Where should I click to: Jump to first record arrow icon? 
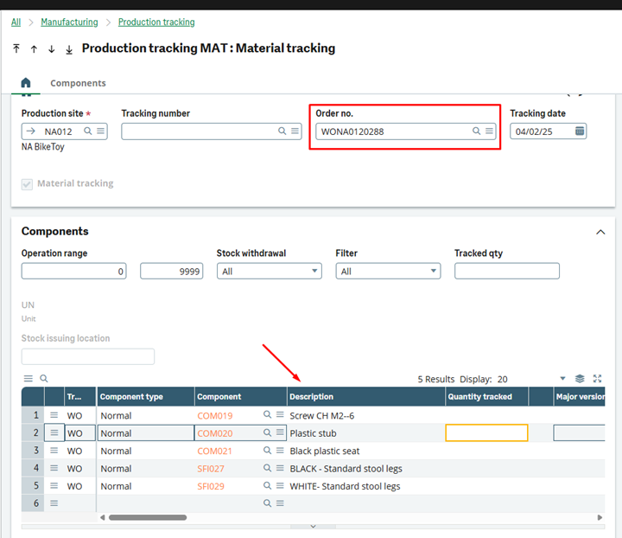click(x=16, y=49)
